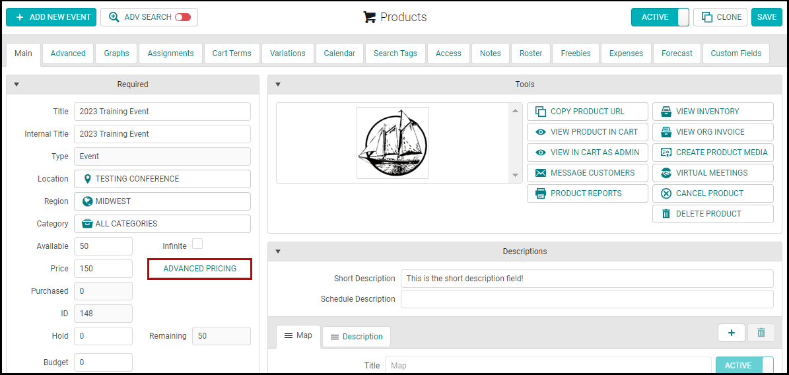Click image scroll up arrow

(515, 110)
